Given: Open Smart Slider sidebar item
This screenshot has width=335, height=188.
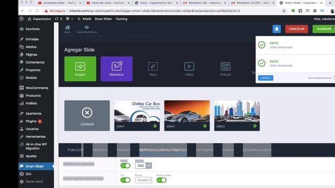Looking at the screenshot, I should (36, 166).
